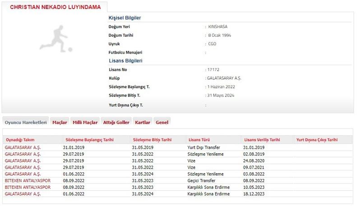Click the Lisans Bilgileri section heading
The image size is (361, 211).
point(126,60)
